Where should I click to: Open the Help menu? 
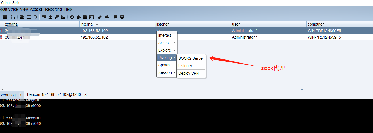[68, 9]
